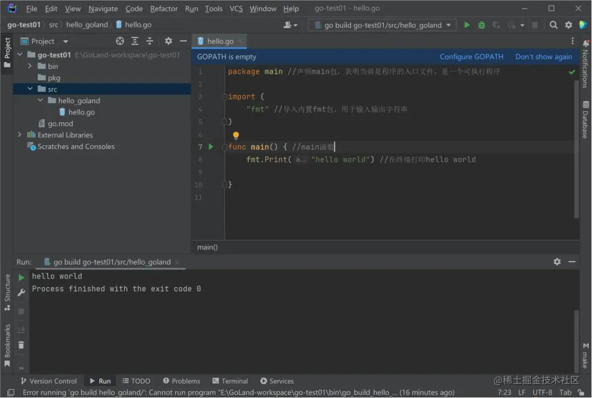Click the run gutter arrow beside func main
The height and width of the screenshot is (398, 592).
click(211, 147)
